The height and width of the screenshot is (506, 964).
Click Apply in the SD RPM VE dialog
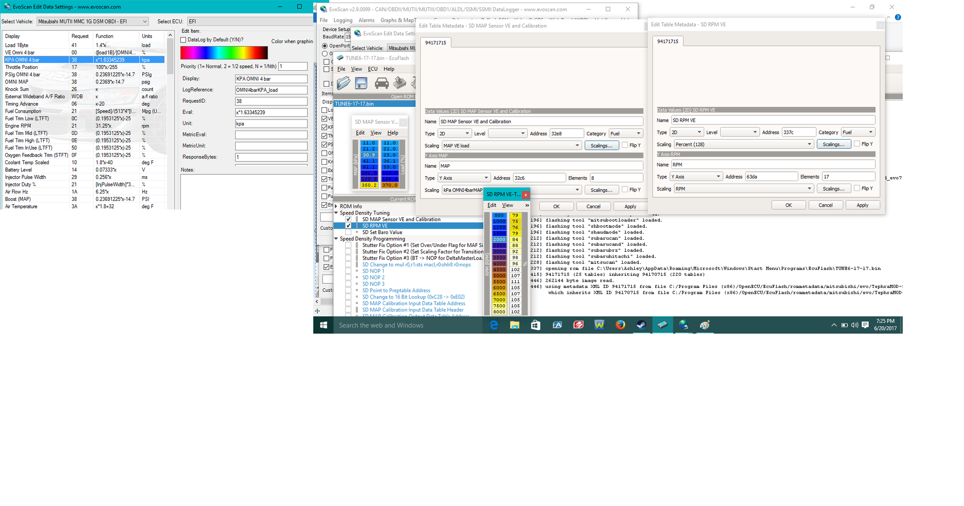(x=862, y=205)
